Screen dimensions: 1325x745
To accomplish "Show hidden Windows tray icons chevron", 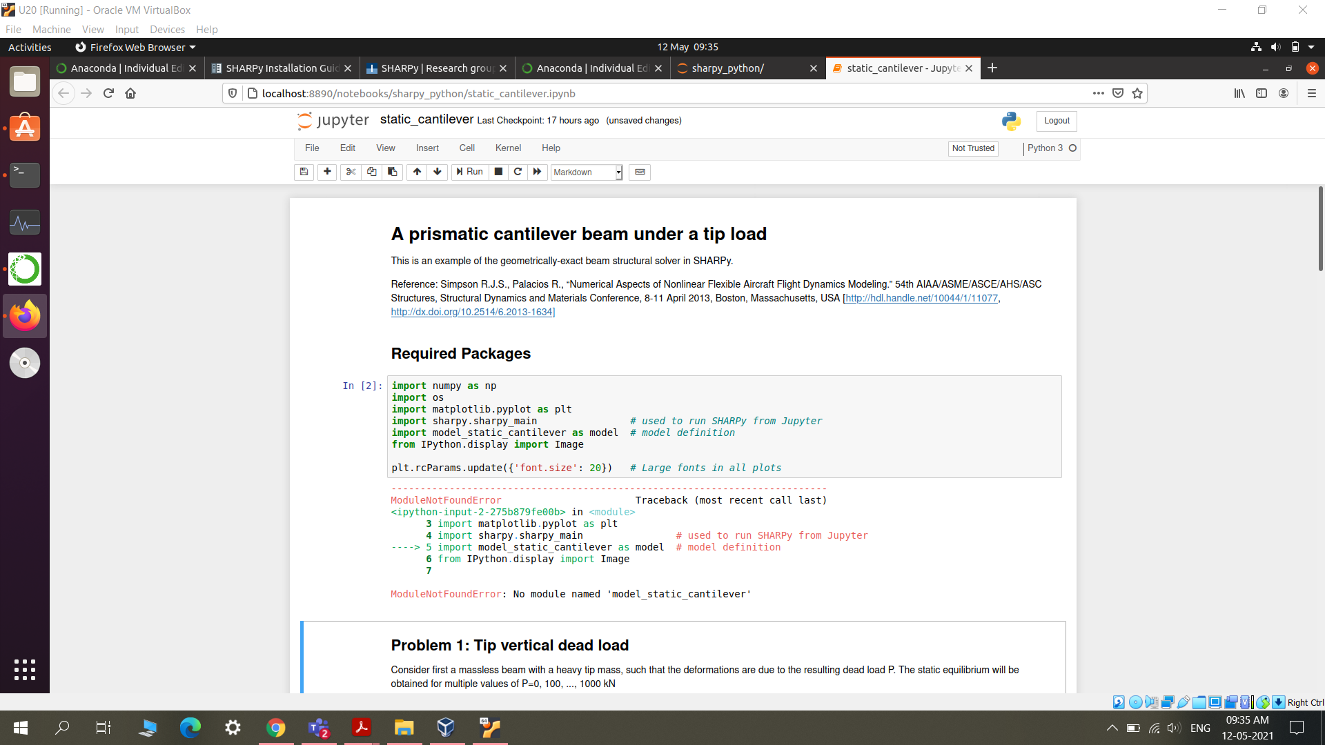I will click(1112, 728).
